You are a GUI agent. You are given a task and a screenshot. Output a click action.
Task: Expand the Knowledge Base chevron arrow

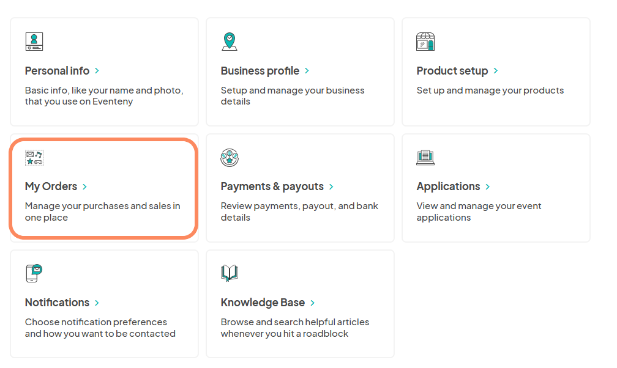pyautogui.click(x=313, y=303)
